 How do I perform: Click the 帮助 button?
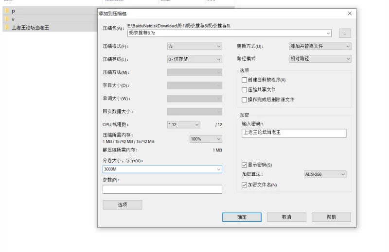[x=331, y=217]
